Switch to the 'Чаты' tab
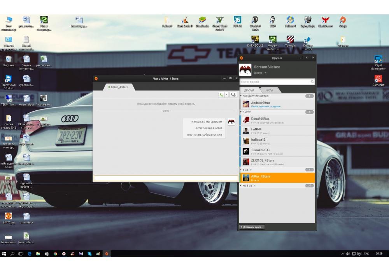Image resolution: width=389 pixels, height=272 pixels. point(269,90)
